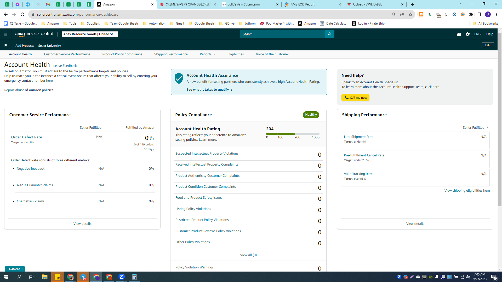Image resolution: width=502 pixels, height=282 pixels.
Task: Open the EN language dropdown
Action: (x=478, y=34)
